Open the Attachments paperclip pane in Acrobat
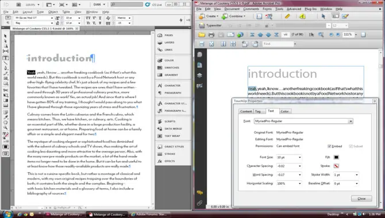This screenshot has height=218, width=385. (x=199, y=203)
